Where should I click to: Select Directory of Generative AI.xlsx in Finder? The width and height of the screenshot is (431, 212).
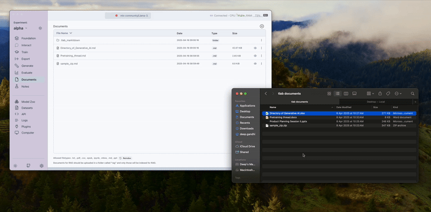pos(339,113)
